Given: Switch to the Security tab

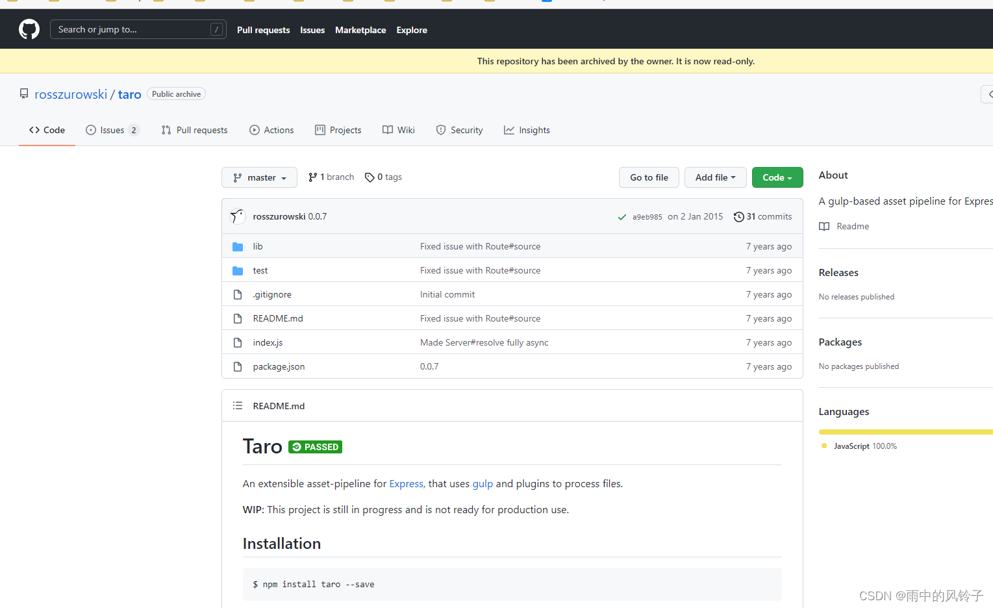Looking at the screenshot, I should point(460,130).
